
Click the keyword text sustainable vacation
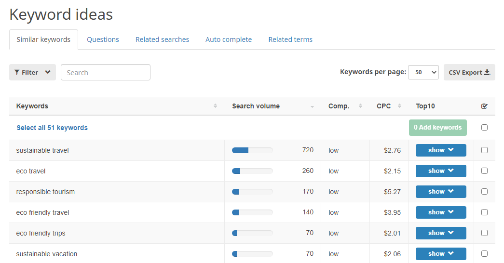tap(47, 254)
